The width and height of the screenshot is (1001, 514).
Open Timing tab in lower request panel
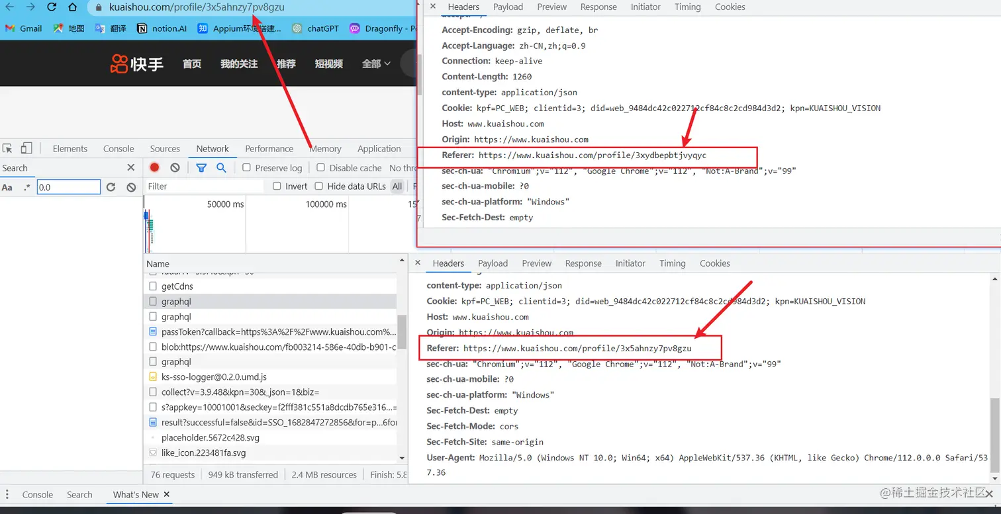[673, 263]
